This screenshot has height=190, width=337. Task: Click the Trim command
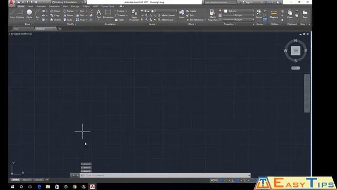[x=81, y=11]
